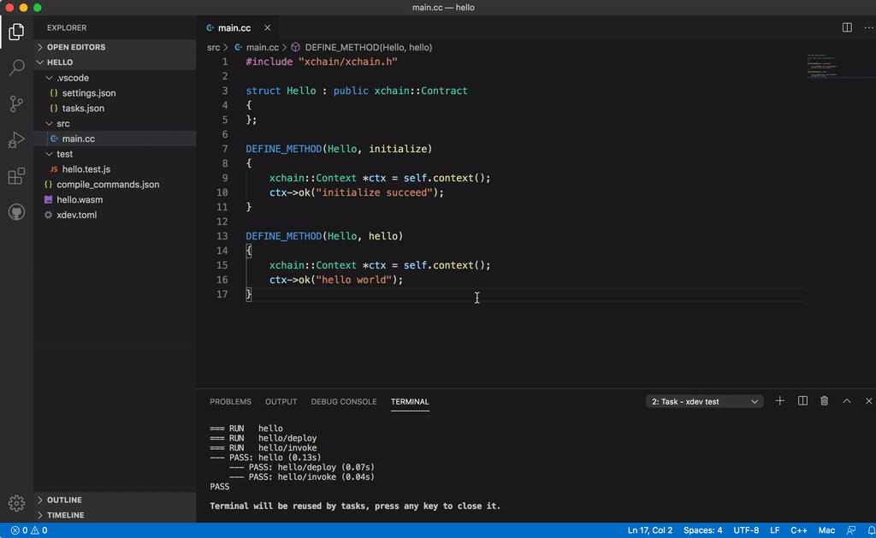The width and height of the screenshot is (876, 538).
Task: Open the GitHub view icon
Action: [x=16, y=212]
